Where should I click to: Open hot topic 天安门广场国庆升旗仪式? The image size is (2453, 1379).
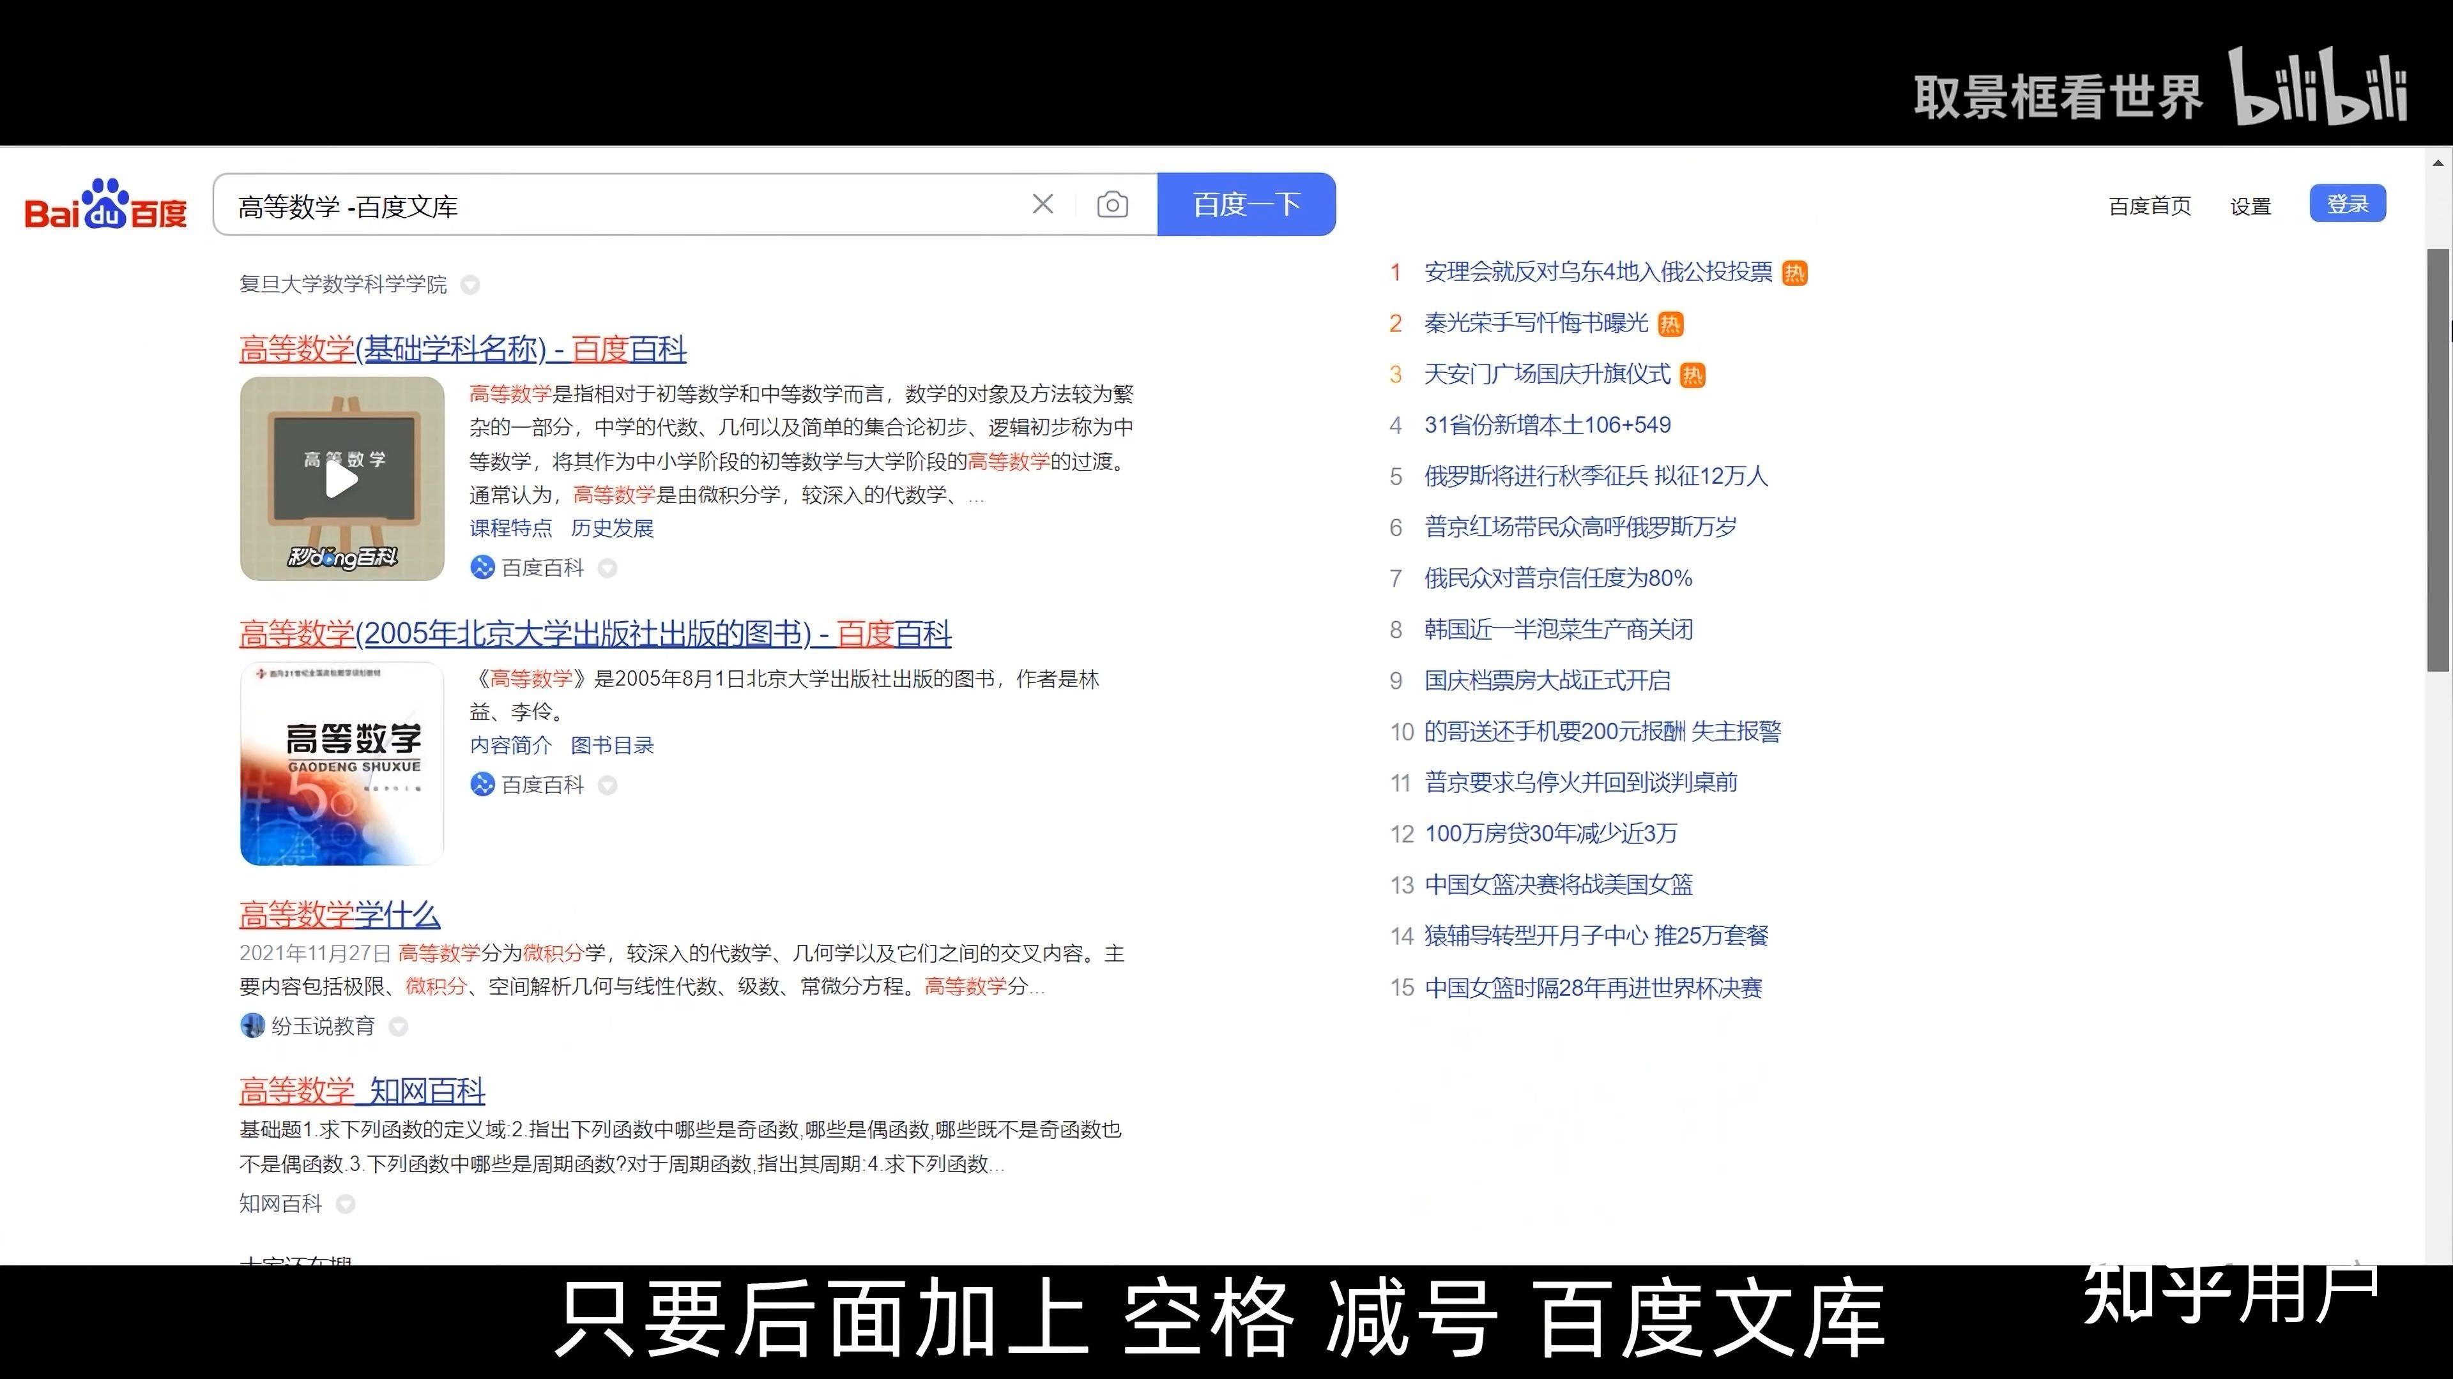[1547, 374]
